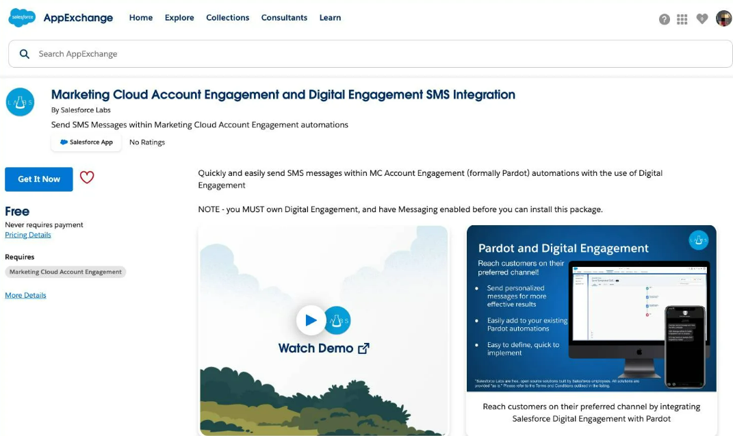Open the app launcher grid icon
The image size is (733, 436).
pos(682,19)
